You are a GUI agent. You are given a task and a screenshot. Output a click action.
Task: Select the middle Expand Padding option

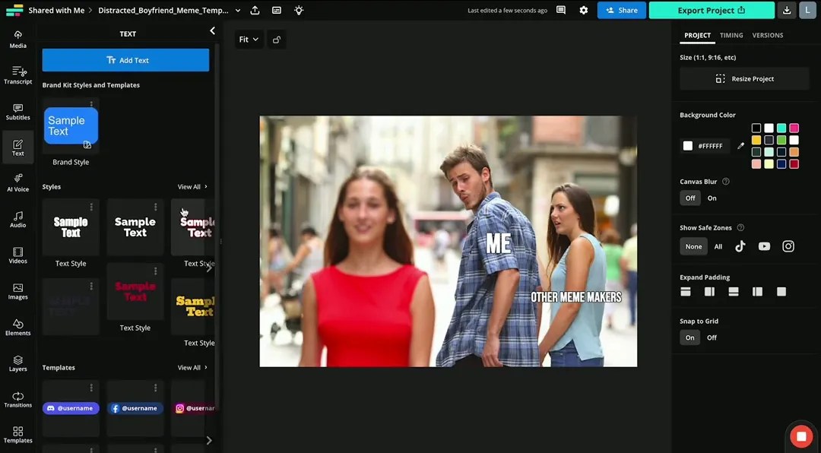click(x=733, y=292)
